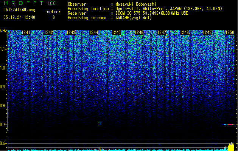
Task: Click the Receiving Location field label
Action: pos(88,9)
